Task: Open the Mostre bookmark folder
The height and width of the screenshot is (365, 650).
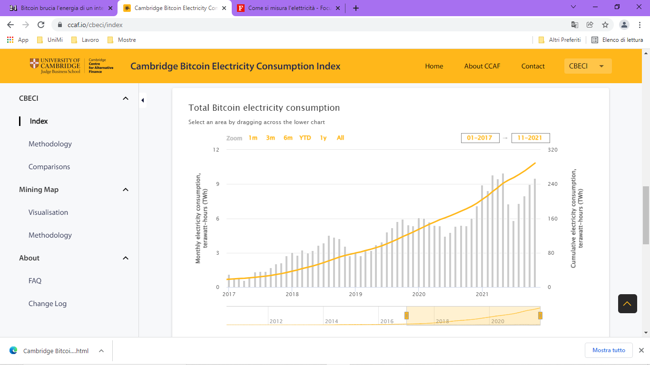Action: (x=122, y=40)
